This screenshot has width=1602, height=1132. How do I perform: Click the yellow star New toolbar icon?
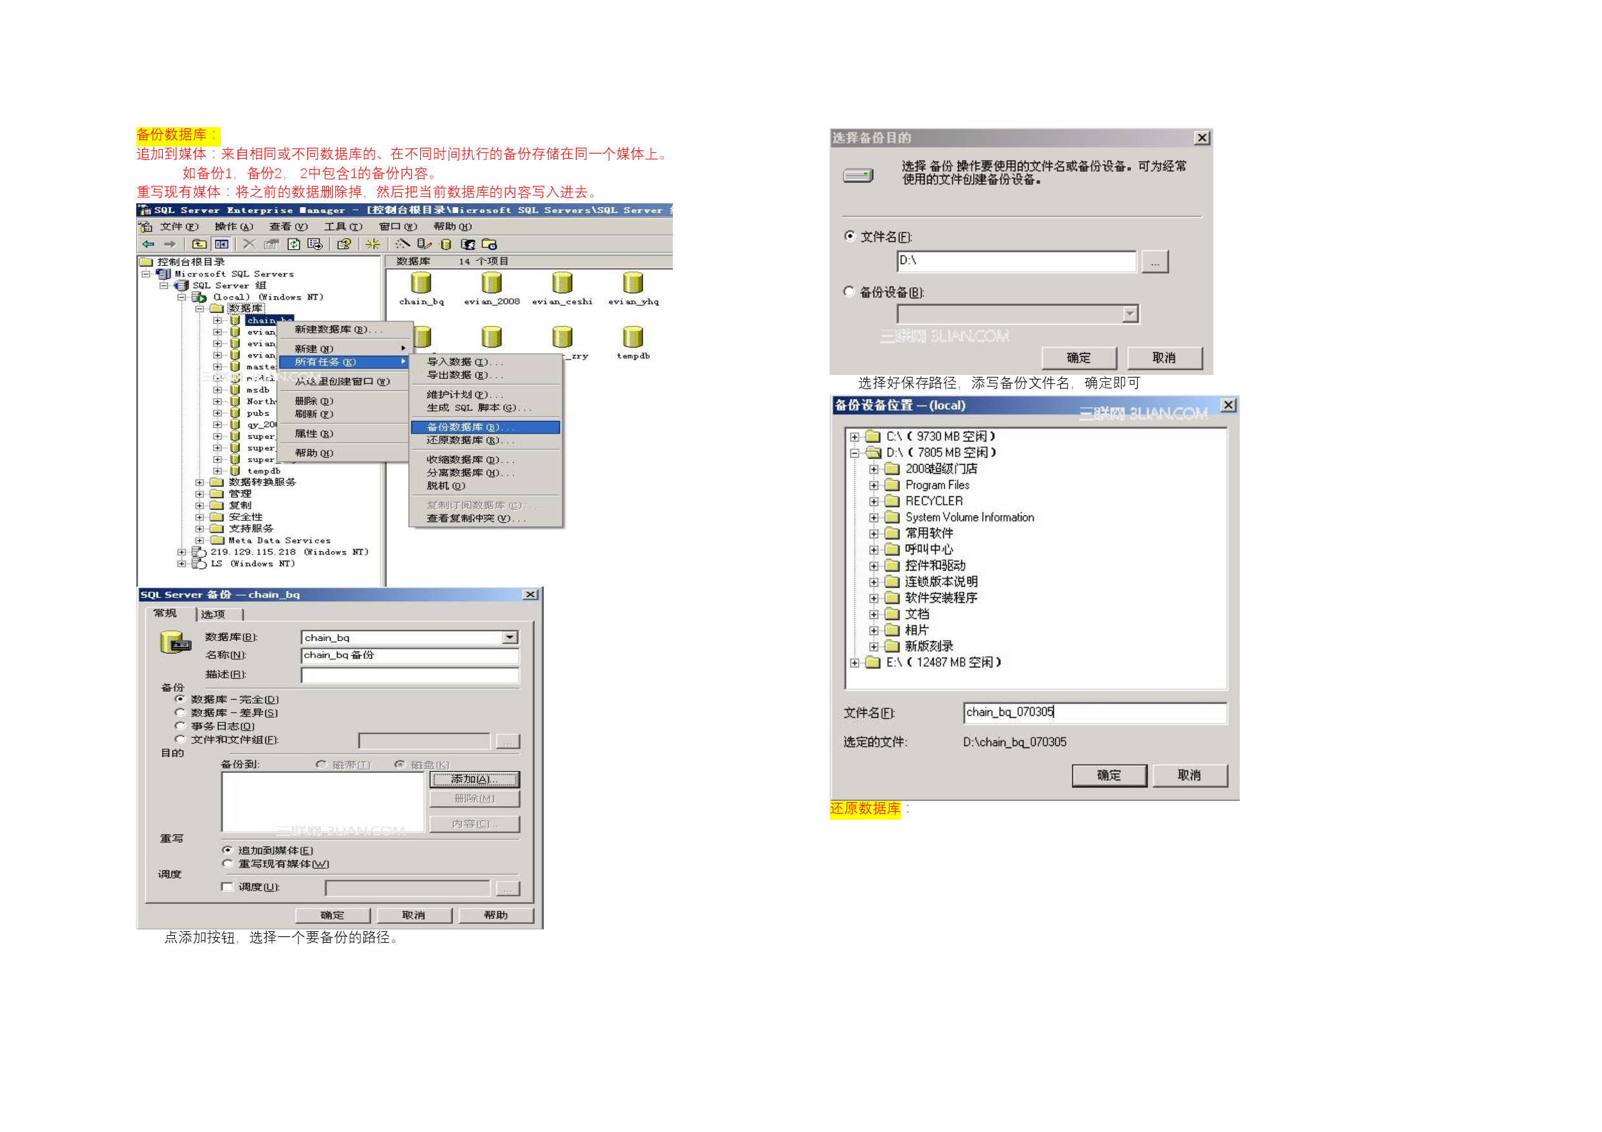point(373,244)
